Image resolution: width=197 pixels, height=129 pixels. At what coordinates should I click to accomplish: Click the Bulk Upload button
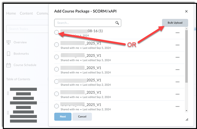click(x=175, y=23)
